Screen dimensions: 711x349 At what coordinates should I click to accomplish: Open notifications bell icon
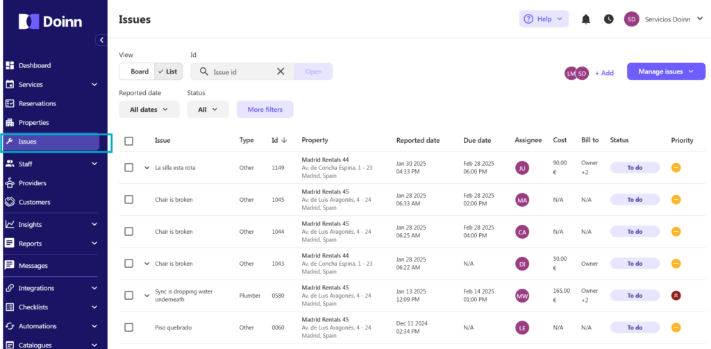(586, 19)
